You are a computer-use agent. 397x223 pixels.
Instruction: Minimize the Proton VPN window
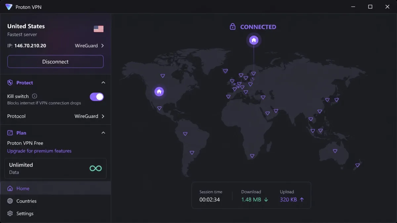(x=353, y=7)
